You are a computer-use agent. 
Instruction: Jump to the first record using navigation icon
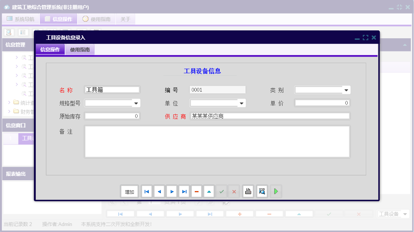pyautogui.click(x=147, y=191)
